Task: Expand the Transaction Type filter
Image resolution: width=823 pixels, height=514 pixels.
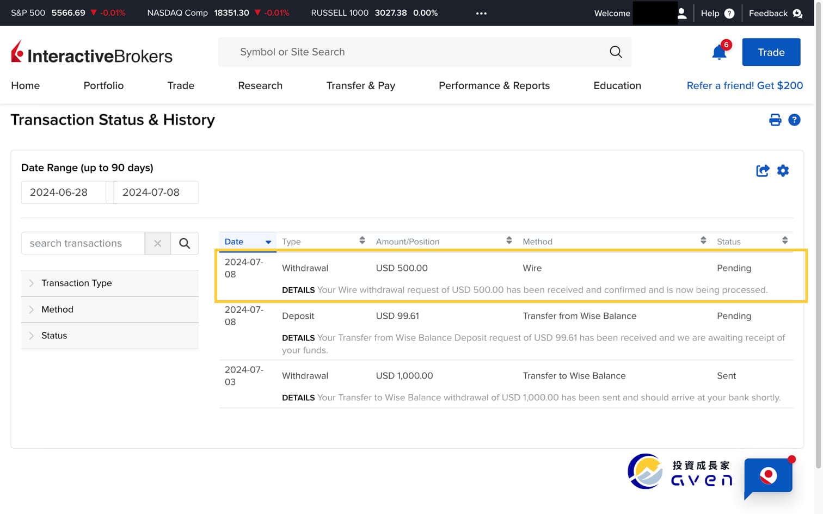Action: coord(110,283)
